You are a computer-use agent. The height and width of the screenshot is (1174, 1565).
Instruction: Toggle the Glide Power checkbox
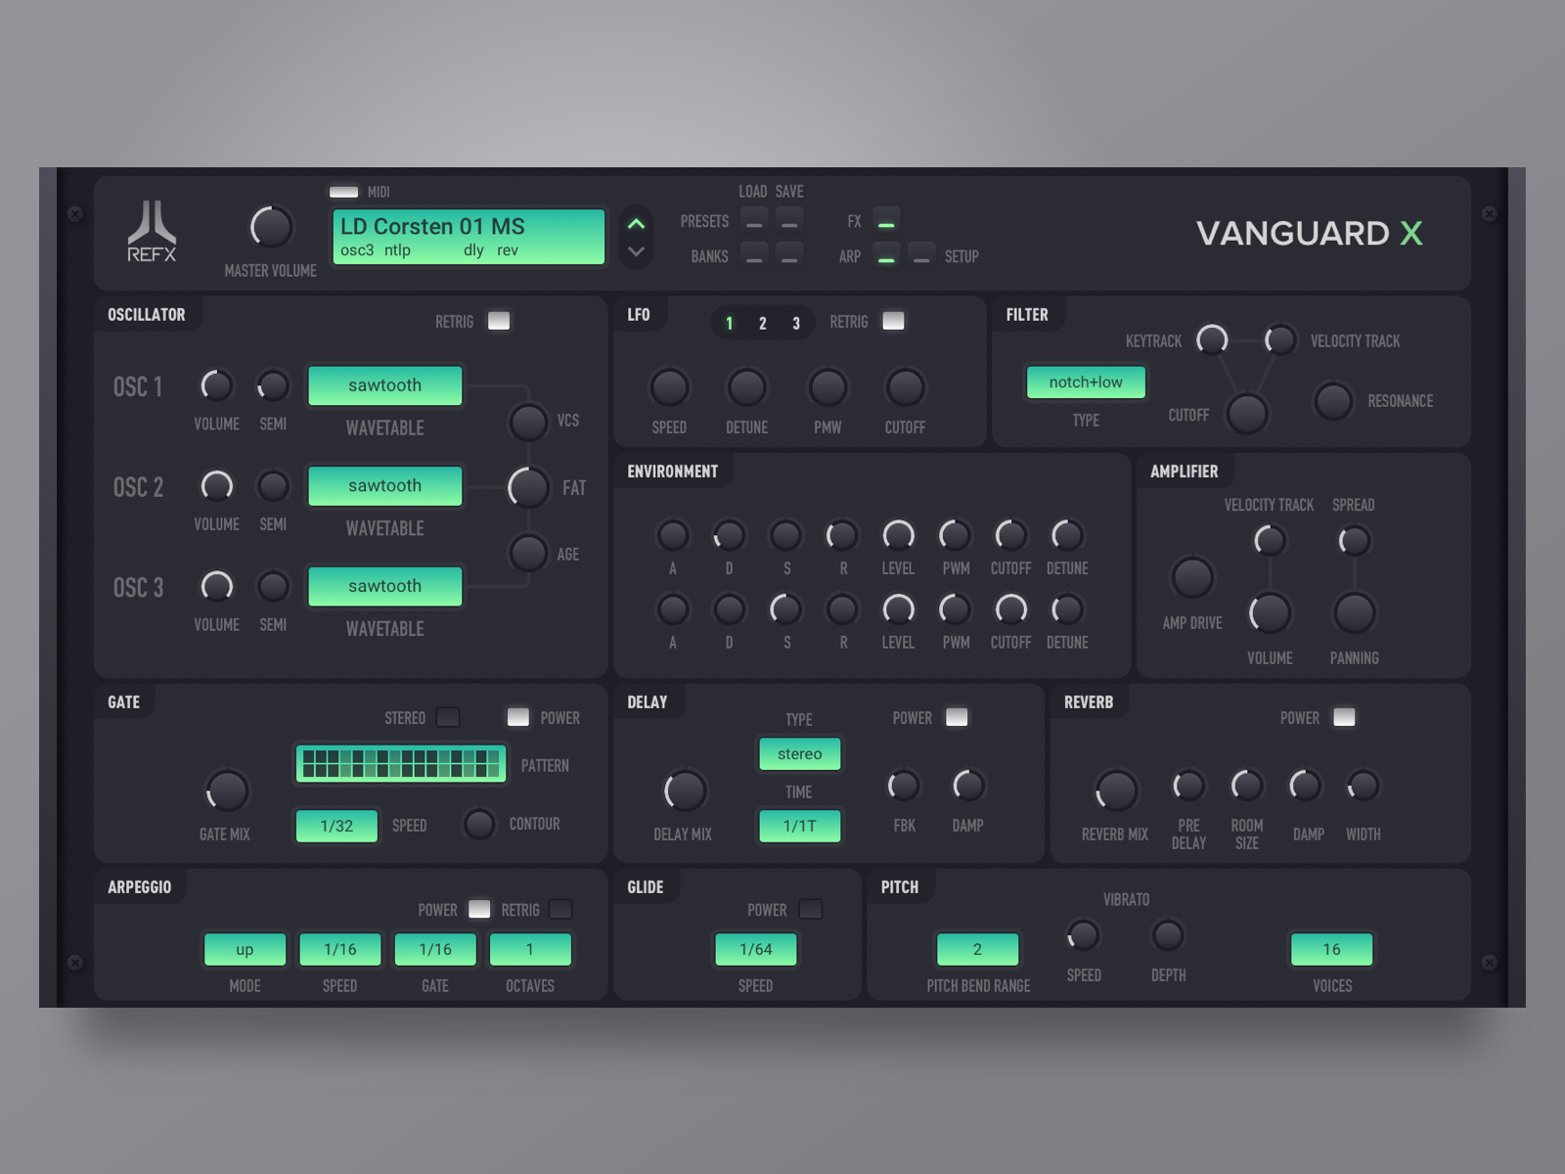811,909
